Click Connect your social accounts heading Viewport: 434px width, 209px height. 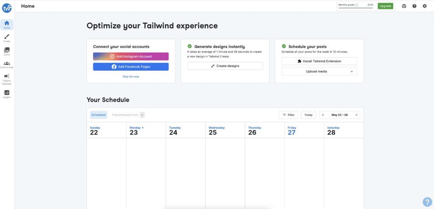point(121,47)
